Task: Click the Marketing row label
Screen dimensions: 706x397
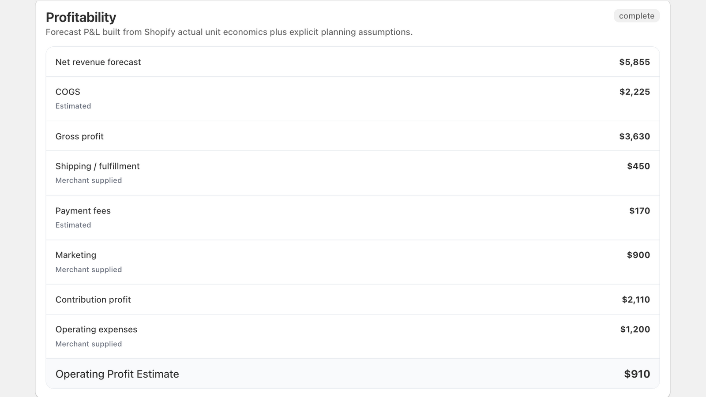Action: (76, 255)
